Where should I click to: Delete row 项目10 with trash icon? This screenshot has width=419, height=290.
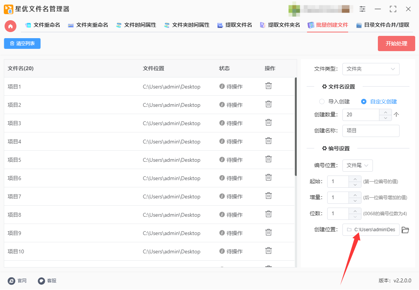(x=268, y=251)
